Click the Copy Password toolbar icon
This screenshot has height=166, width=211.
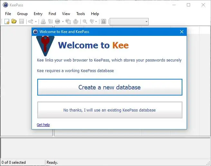point(50,21)
